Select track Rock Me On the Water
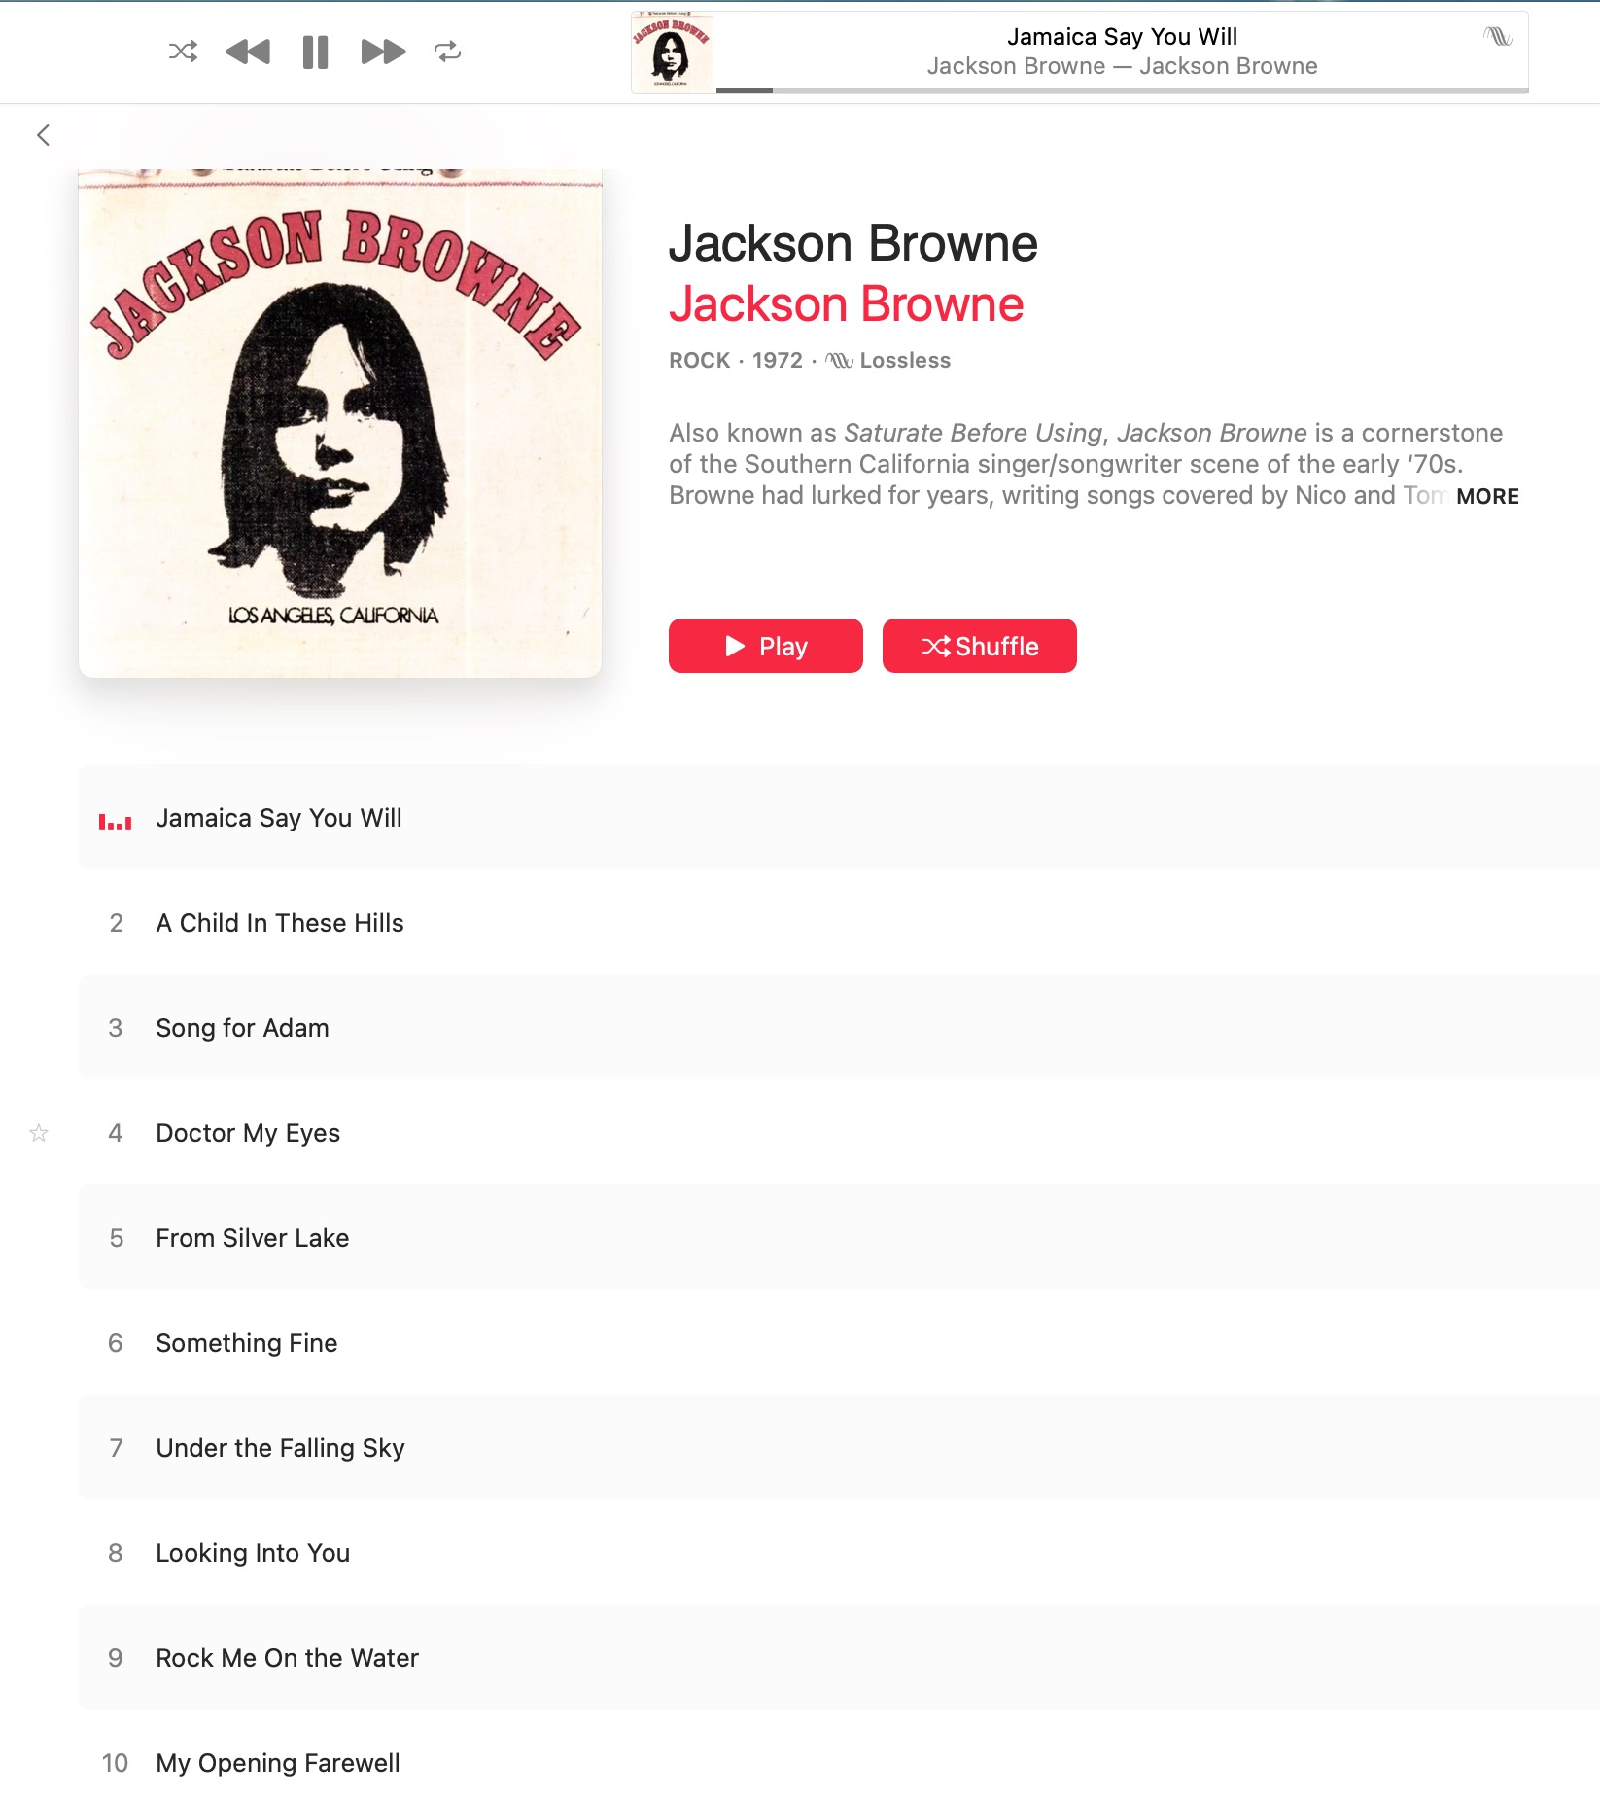The image size is (1600, 1803). [839, 1658]
